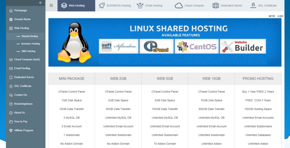This screenshot has width=290, height=148.
Task: Click "3 MySQL DB" text
Action: point(71,118)
